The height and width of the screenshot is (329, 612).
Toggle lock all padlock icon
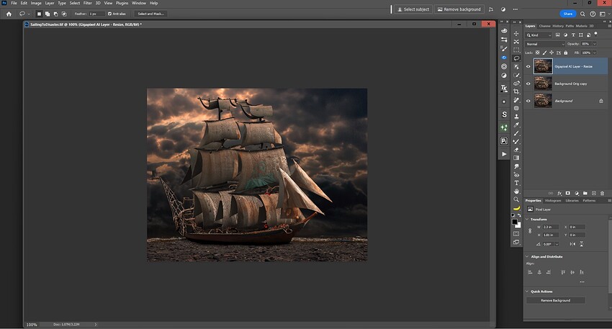click(565, 53)
